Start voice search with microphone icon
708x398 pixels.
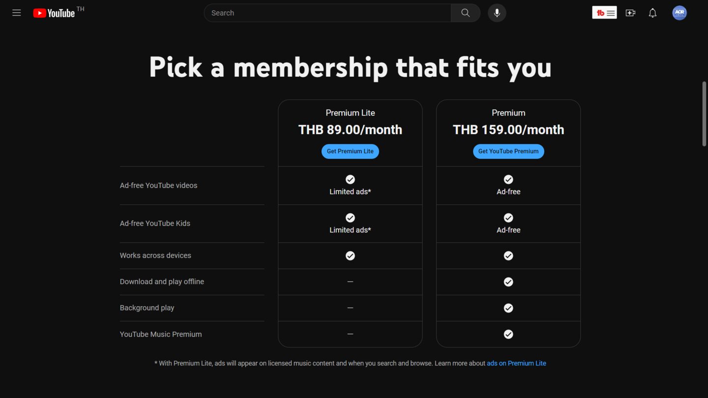(x=497, y=13)
